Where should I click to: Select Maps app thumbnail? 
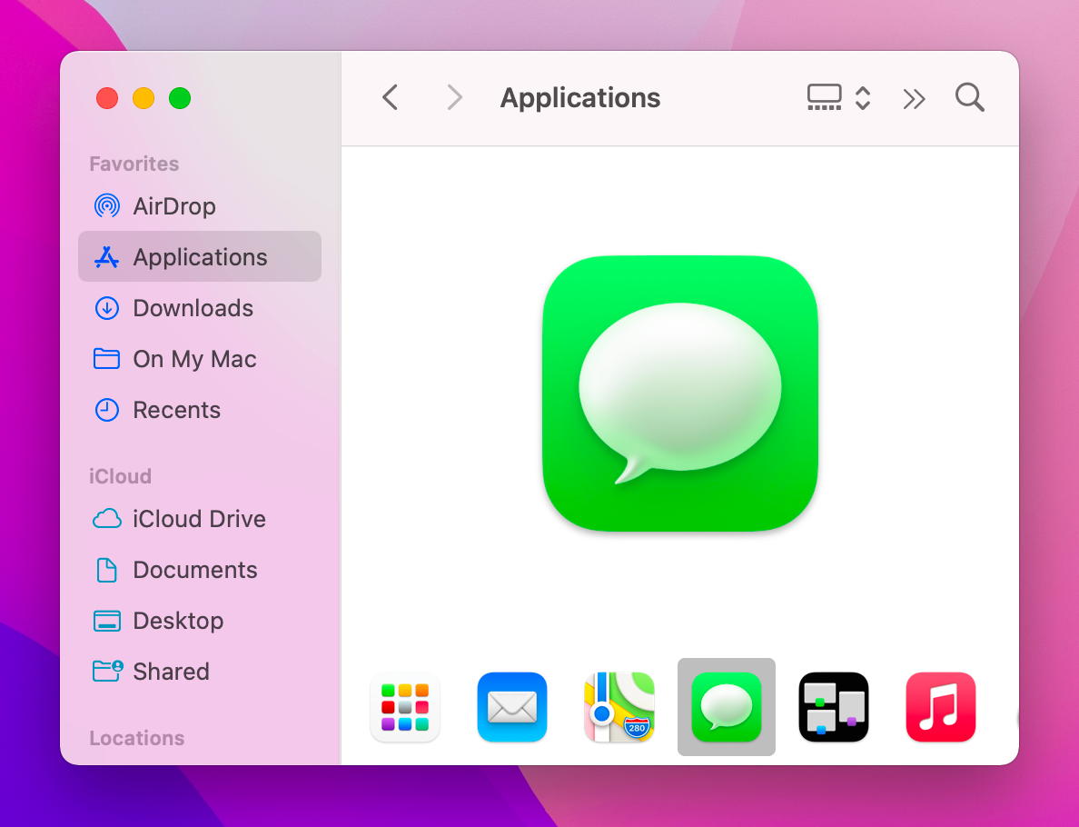619,707
